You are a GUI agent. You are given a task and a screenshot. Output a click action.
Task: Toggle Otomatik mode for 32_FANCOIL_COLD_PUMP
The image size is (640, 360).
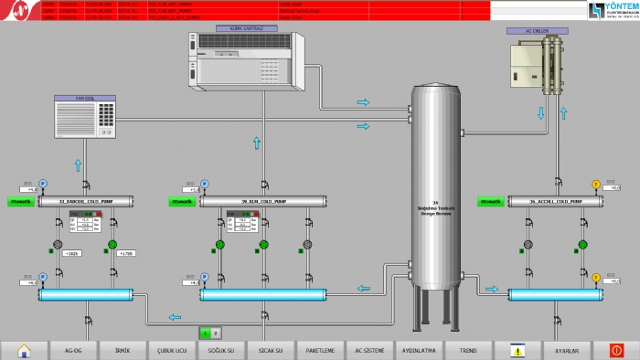tap(21, 201)
